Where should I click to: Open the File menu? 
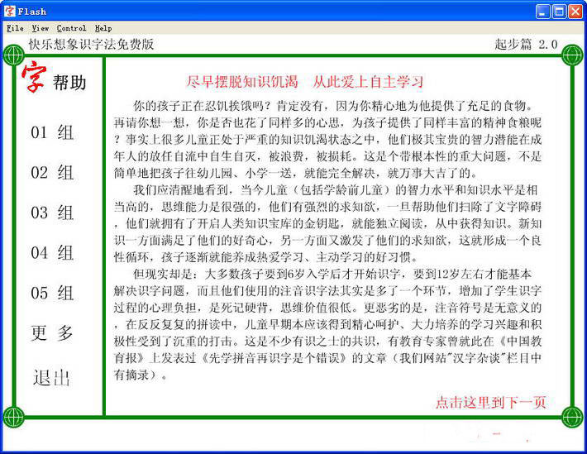(x=15, y=28)
